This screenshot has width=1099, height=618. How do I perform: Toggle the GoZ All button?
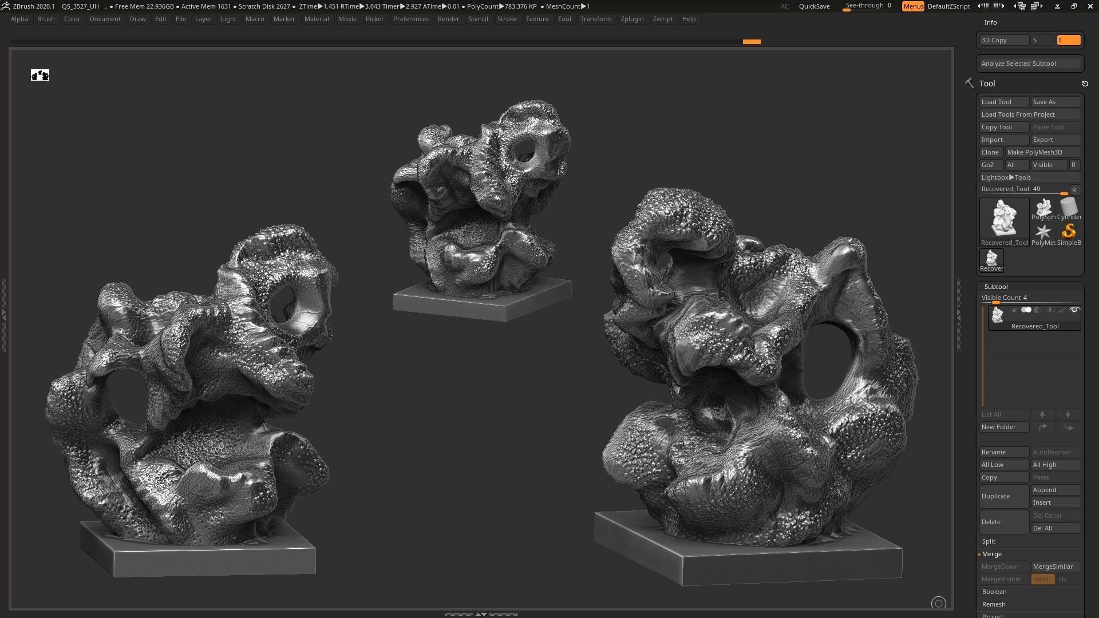[1017, 165]
